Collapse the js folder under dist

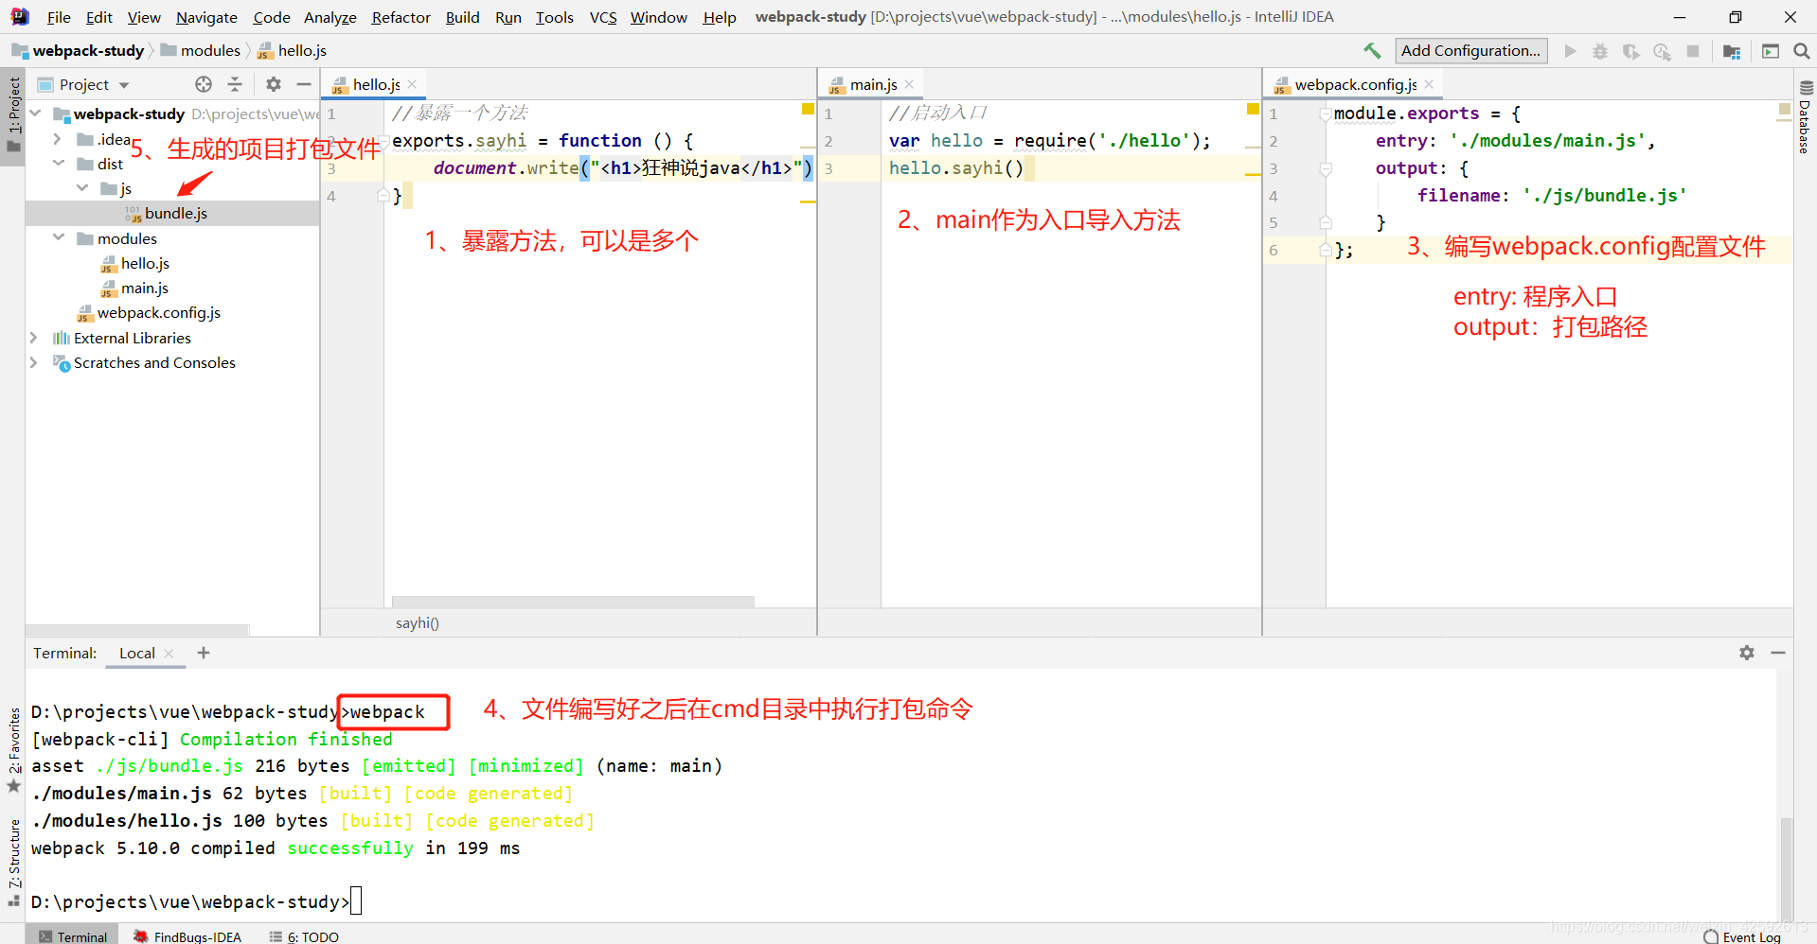82,188
